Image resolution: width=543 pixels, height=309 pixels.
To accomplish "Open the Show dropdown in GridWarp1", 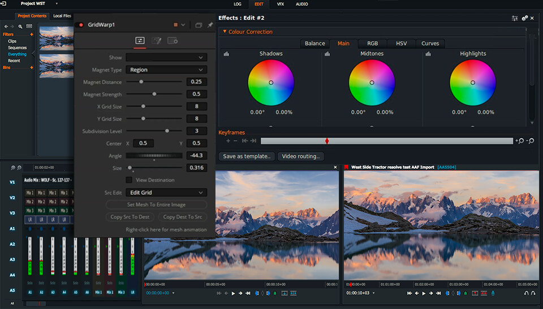I will 166,58.
